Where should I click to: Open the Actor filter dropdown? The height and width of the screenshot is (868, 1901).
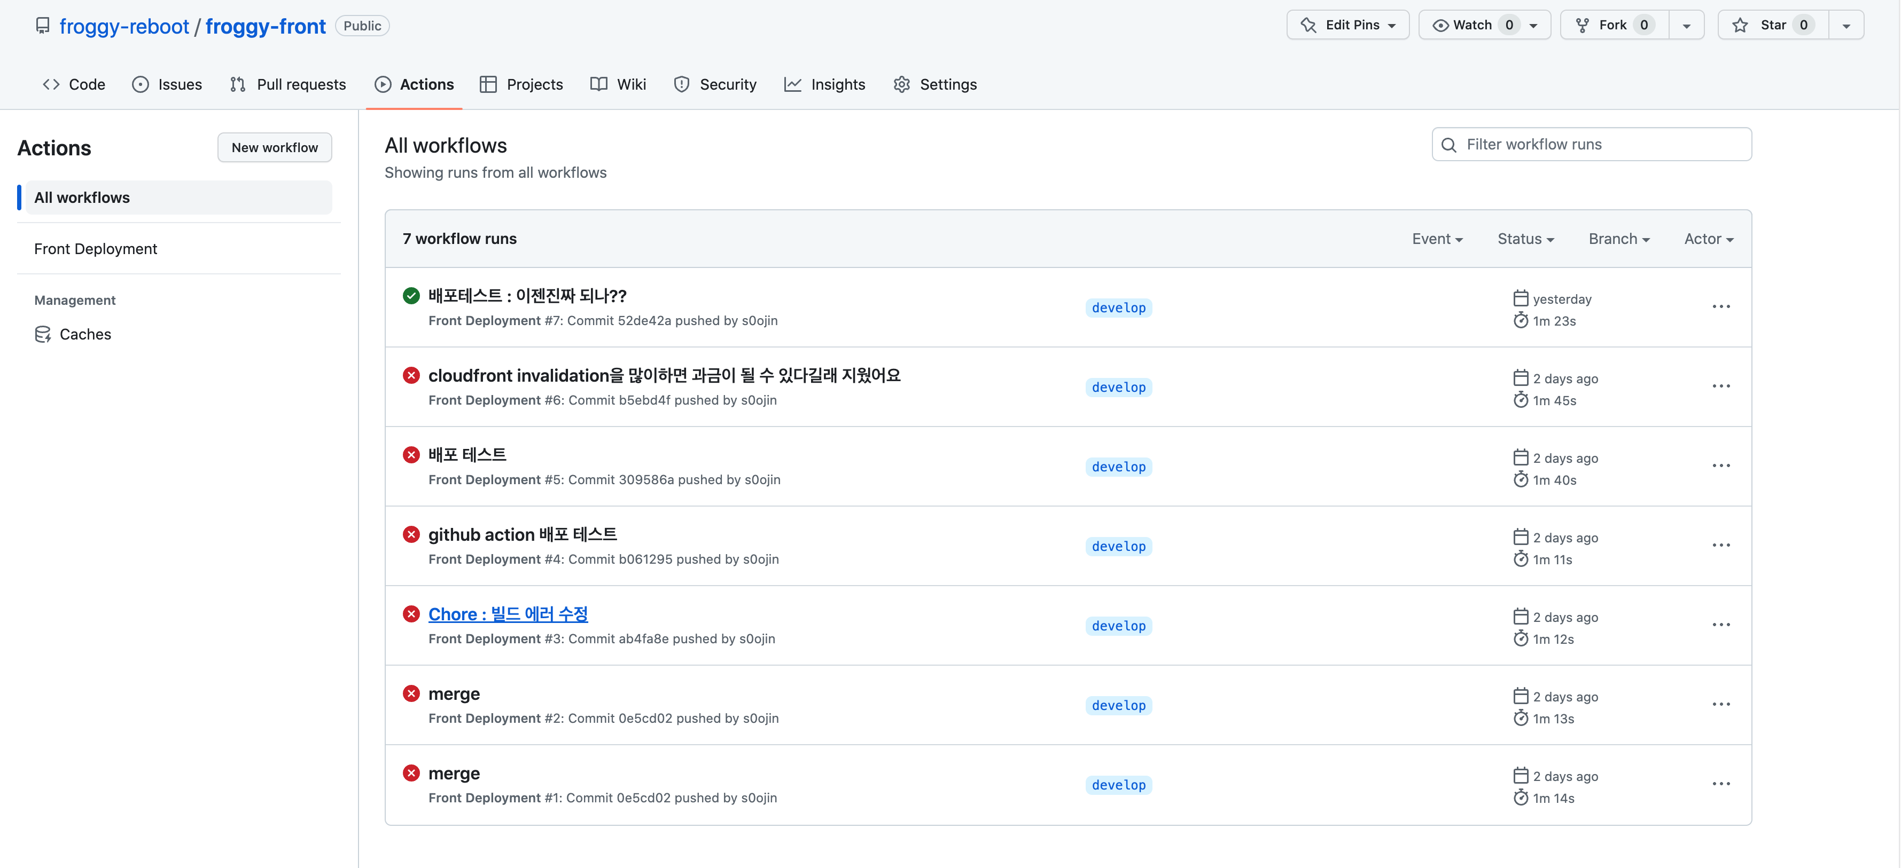[1708, 239]
